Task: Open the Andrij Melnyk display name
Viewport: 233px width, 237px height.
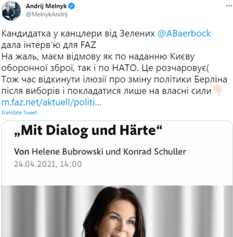Action: point(46,6)
